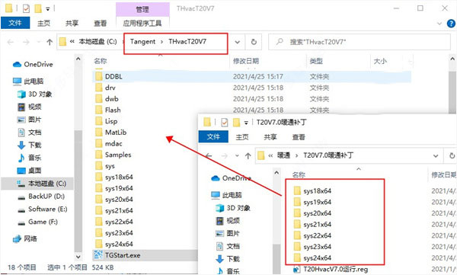Click the 暖通 breadcrumb in the patch window
The height and width of the screenshot is (275, 457).
283,155
